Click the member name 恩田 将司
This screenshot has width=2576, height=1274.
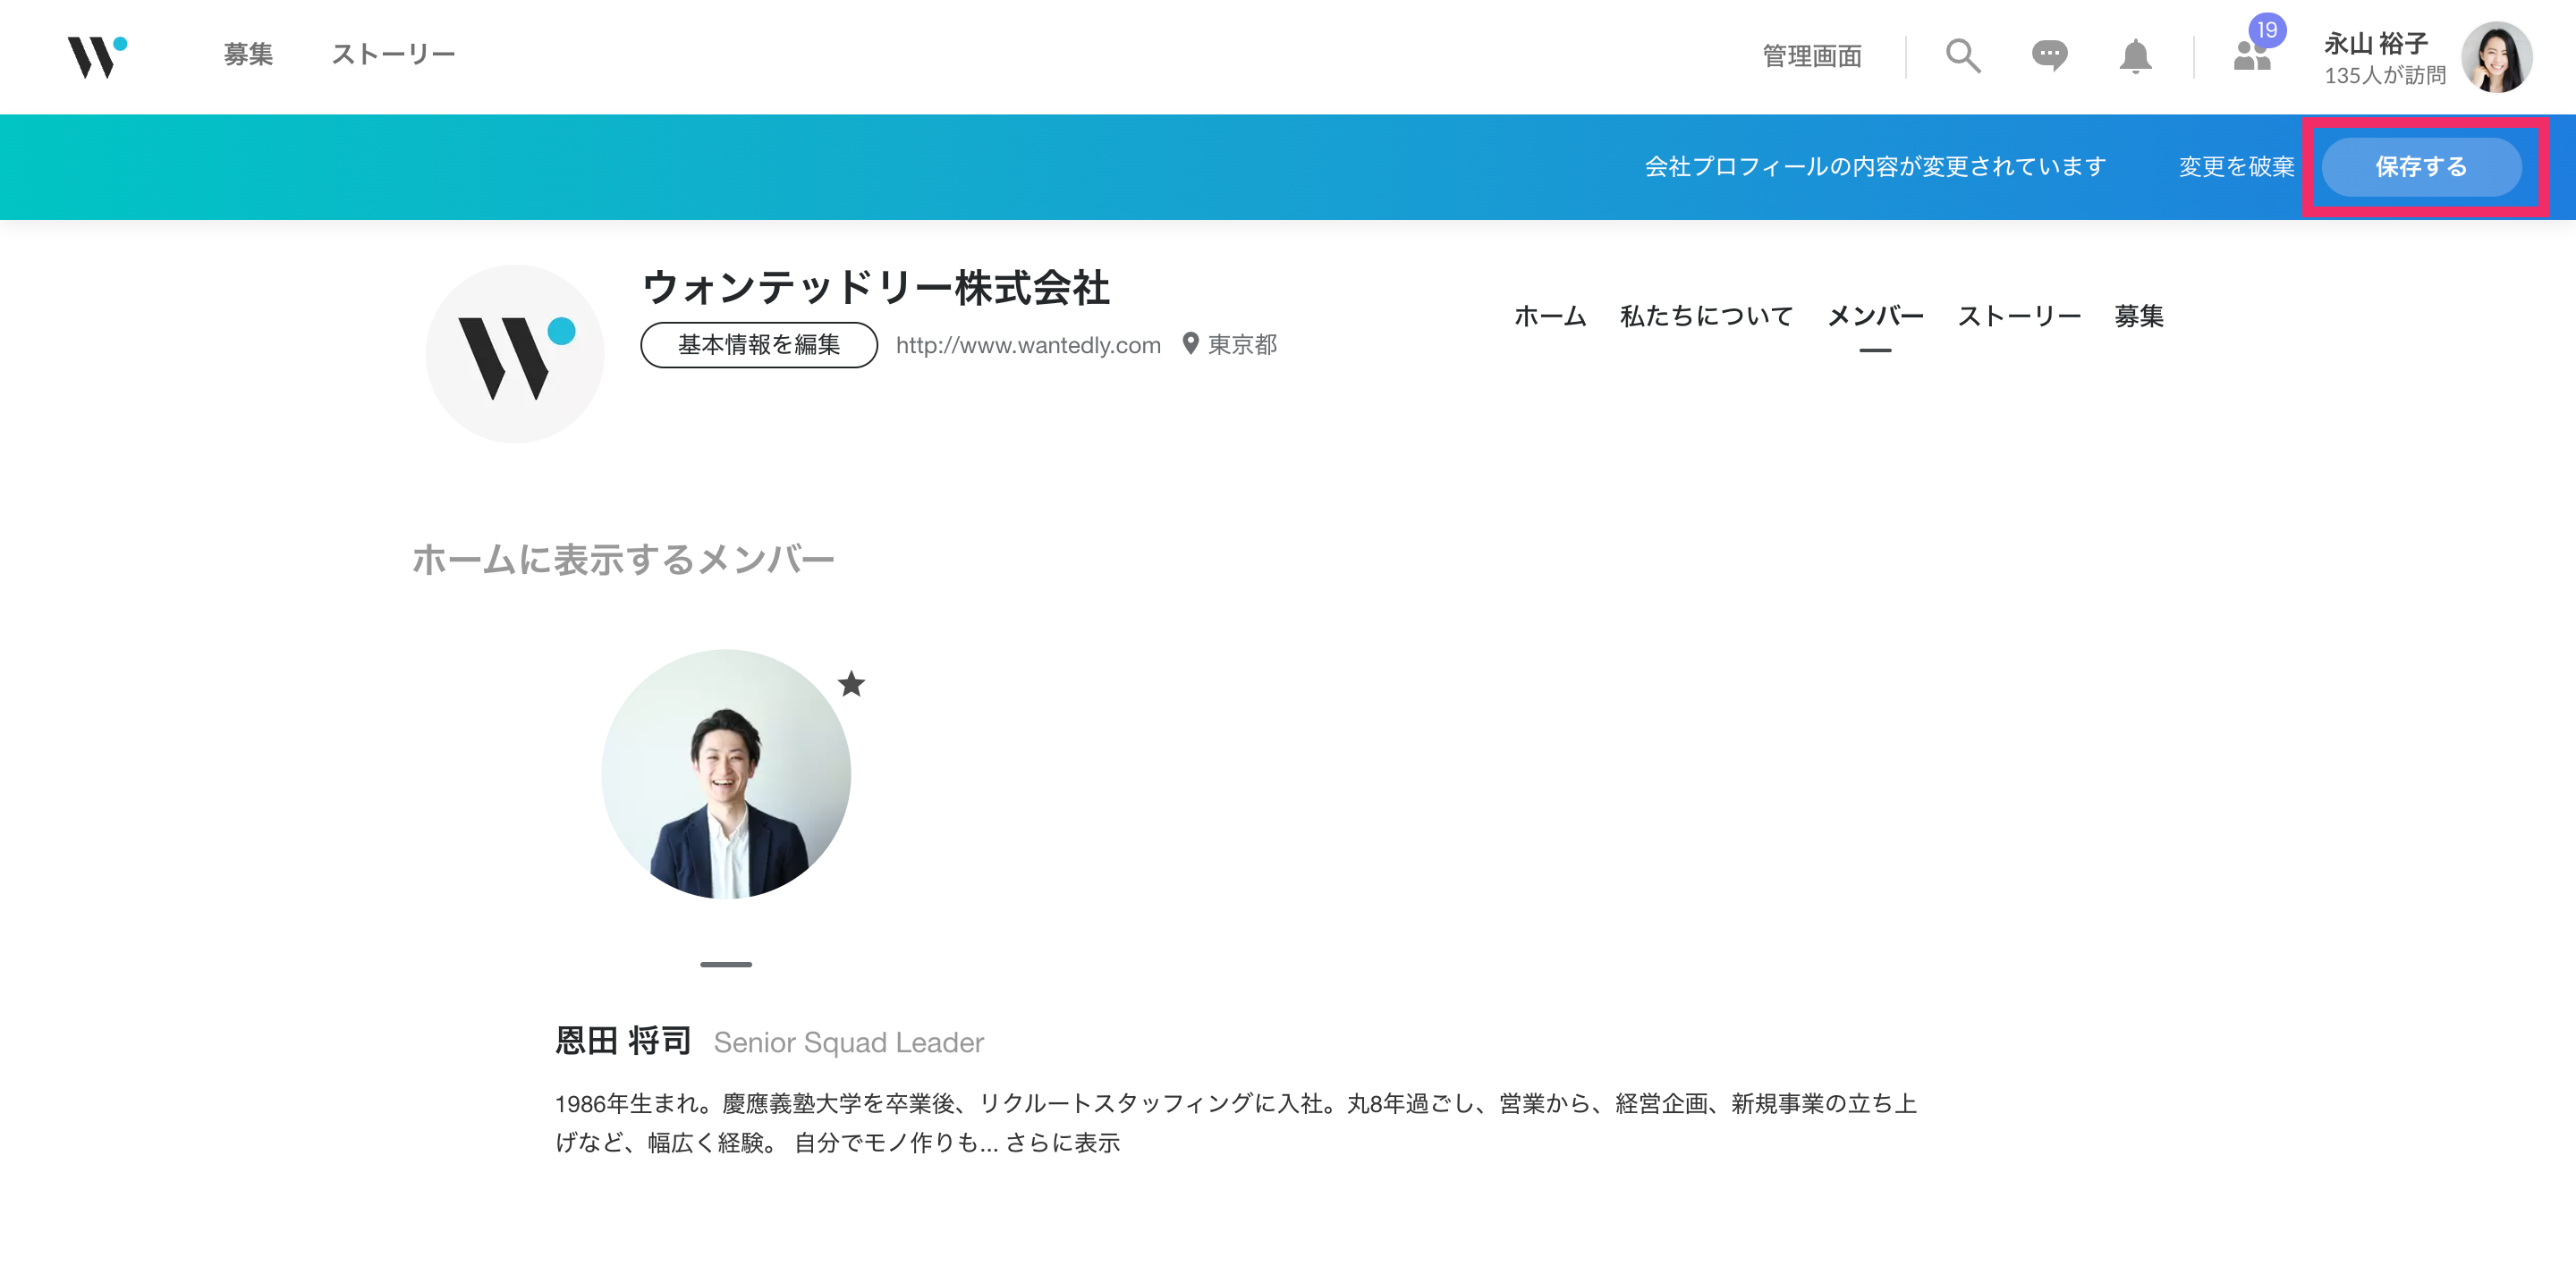pyautogui.click(x=623, y=1042)
